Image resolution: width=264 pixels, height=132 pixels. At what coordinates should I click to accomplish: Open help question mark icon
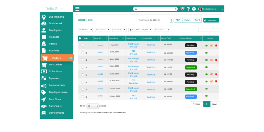coord(188,9)
